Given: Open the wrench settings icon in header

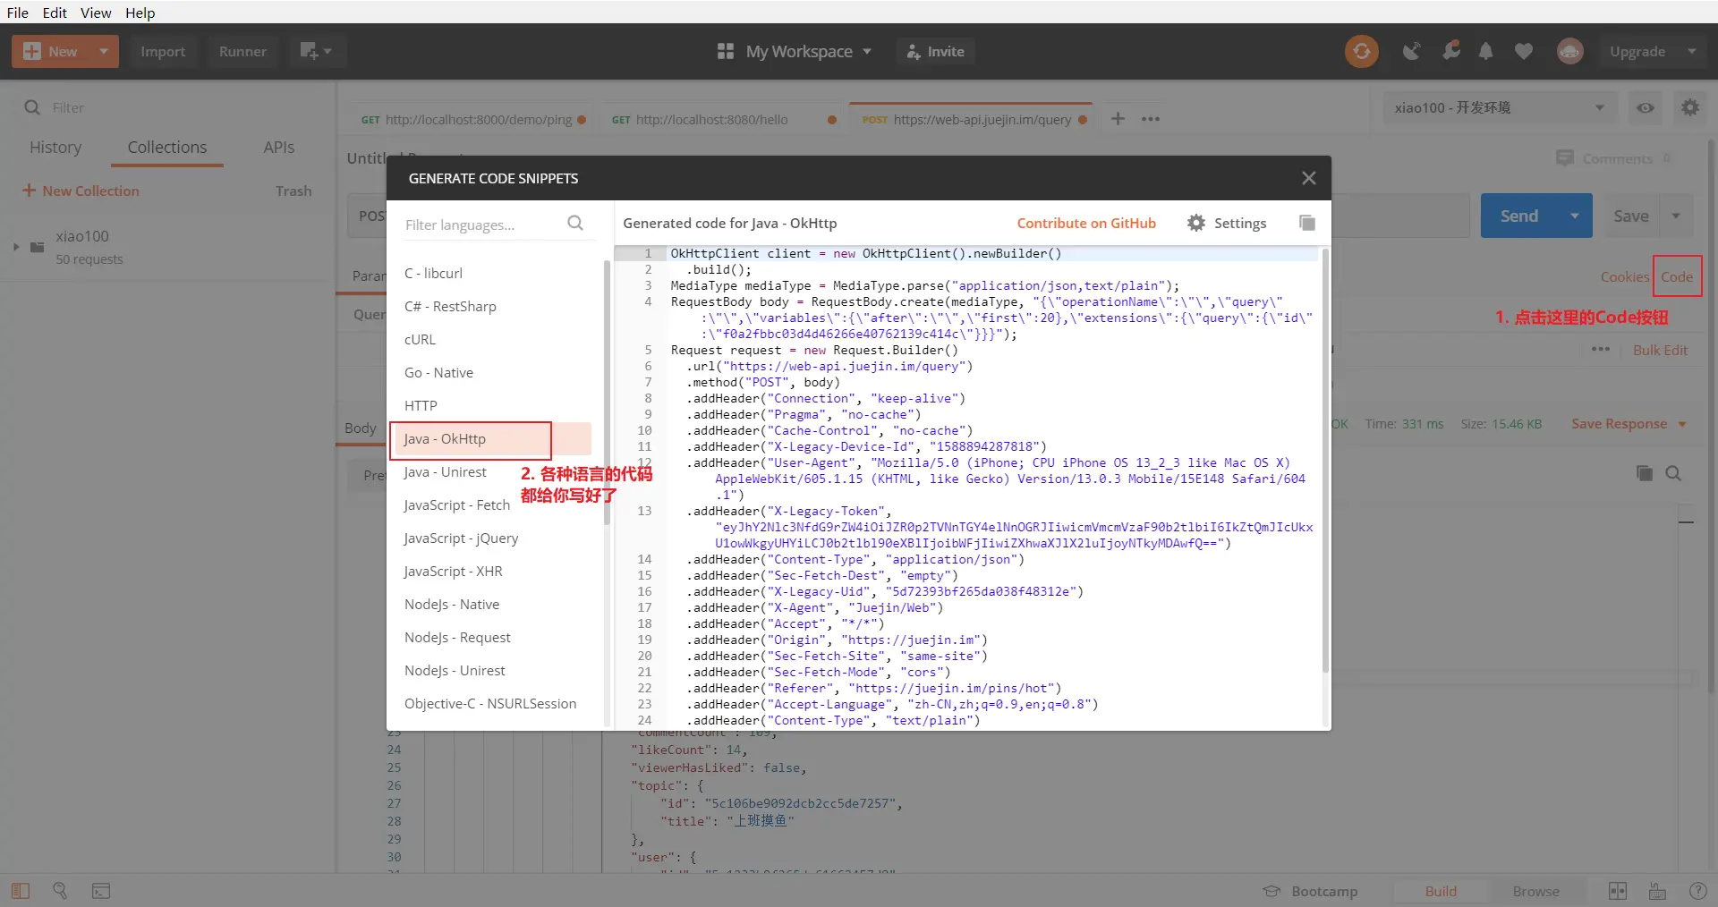Looking at the screenshot, I should 1450,51.
